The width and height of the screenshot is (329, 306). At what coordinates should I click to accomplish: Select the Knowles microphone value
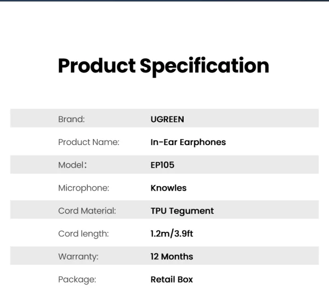(168, 188)
